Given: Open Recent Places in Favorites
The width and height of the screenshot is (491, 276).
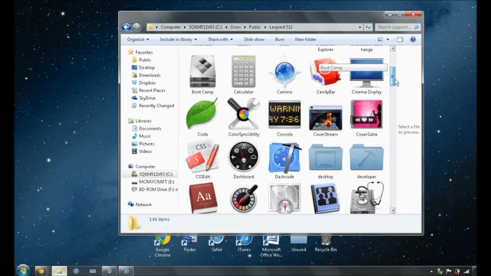Looking at the screenshot, I should 152,90.
